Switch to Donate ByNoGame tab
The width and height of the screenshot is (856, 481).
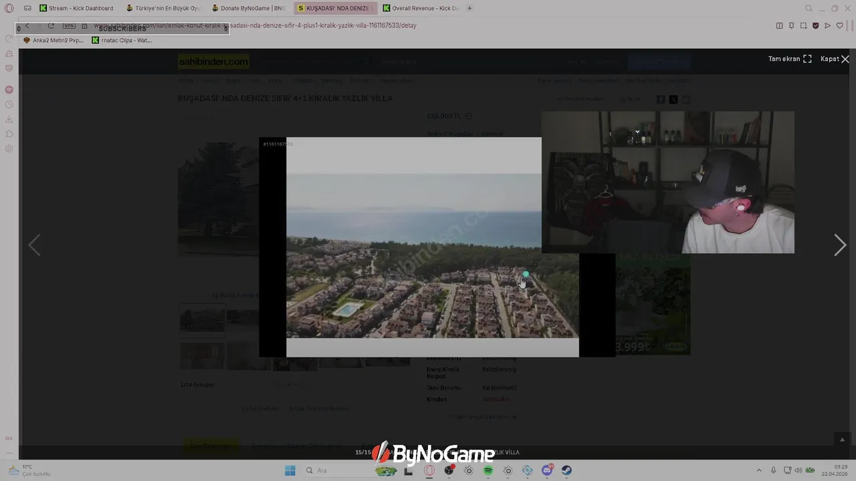[x=249, y=8]
